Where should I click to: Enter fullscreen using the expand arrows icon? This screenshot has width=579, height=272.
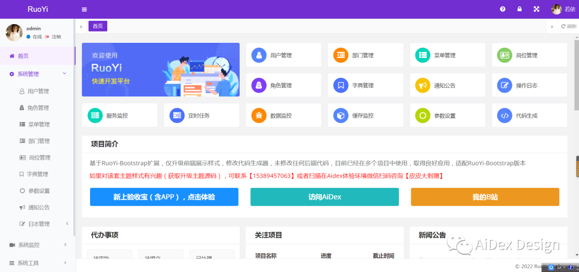click(x=537, y=9)
